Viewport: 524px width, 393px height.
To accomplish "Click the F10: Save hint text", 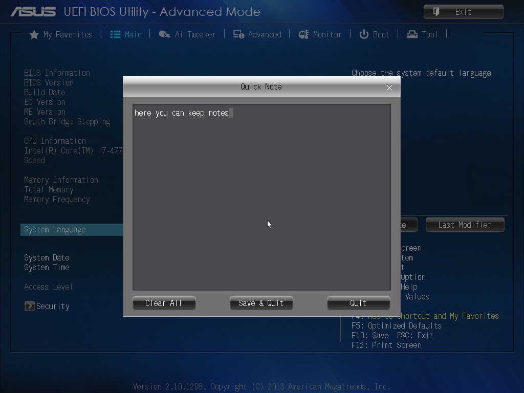I will click(x=370, y=336).
